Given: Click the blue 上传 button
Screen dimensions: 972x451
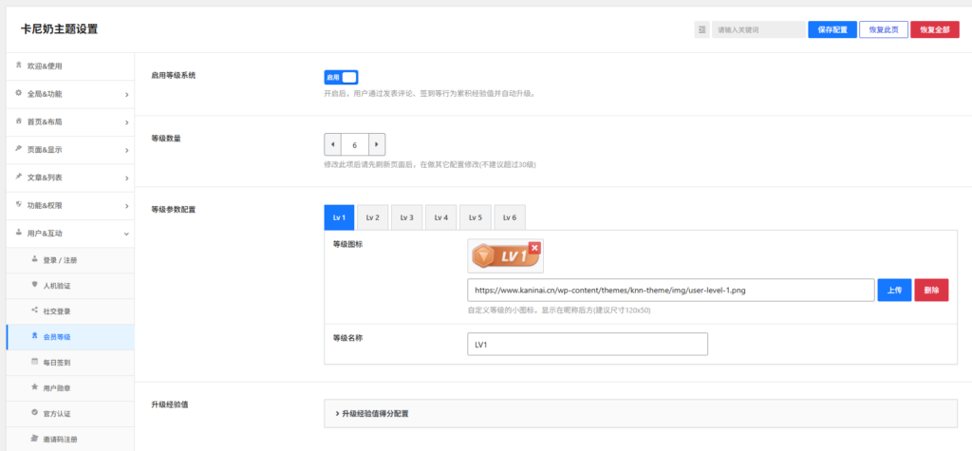Looking at the screenshot, I should click(894, 290).
